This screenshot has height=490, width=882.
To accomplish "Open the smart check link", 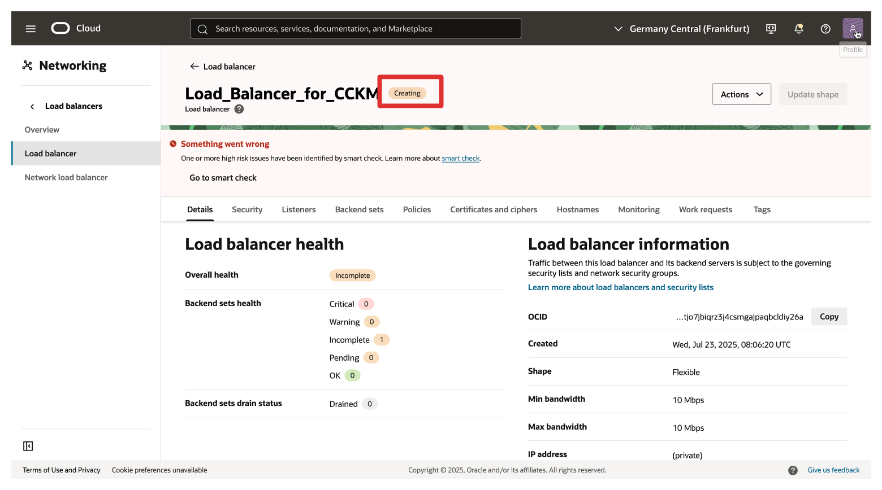I will pyautogui.click(x=460, y=159).
